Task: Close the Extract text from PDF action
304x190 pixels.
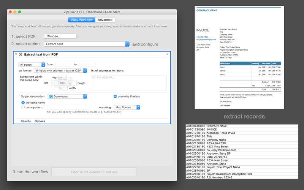Action: (x=167, y=54)
